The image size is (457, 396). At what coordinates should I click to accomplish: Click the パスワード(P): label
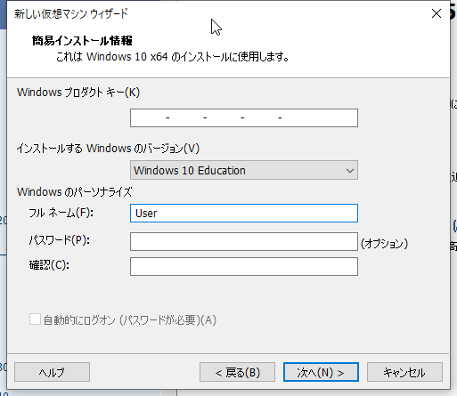[x=59, y=240]
